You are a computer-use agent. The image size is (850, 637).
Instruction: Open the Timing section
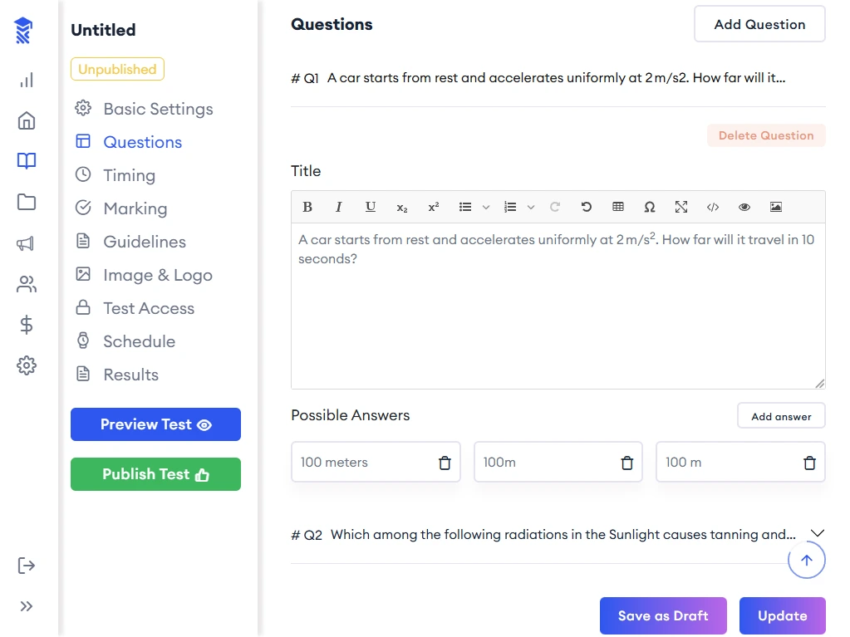[x=129, y=175]
